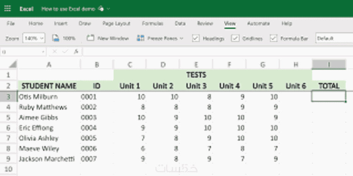Click the ID cell 0007

pos(97,159)
